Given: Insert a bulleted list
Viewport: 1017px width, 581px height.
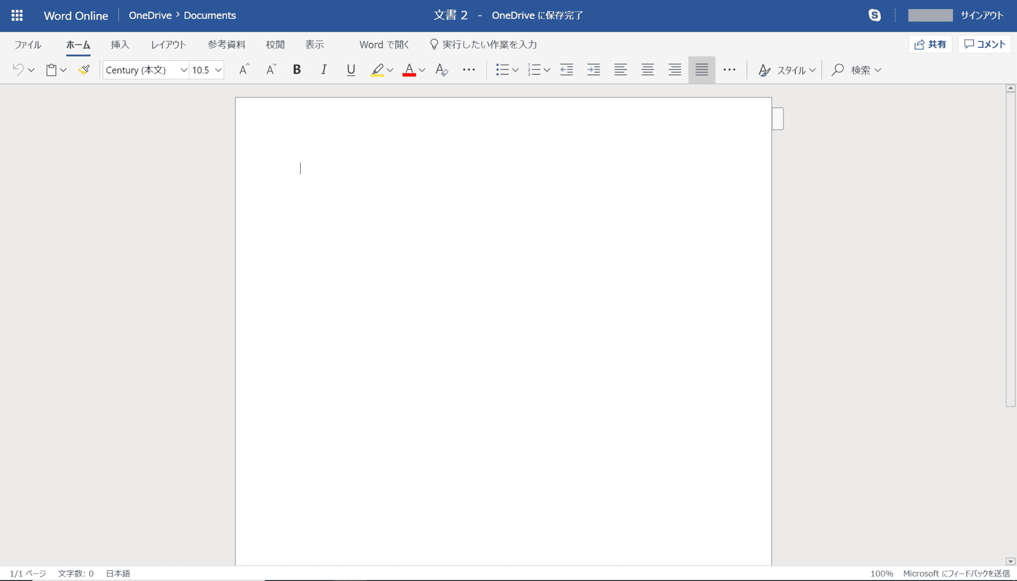Looking at the screenshot, I should (x=502, y=69).
